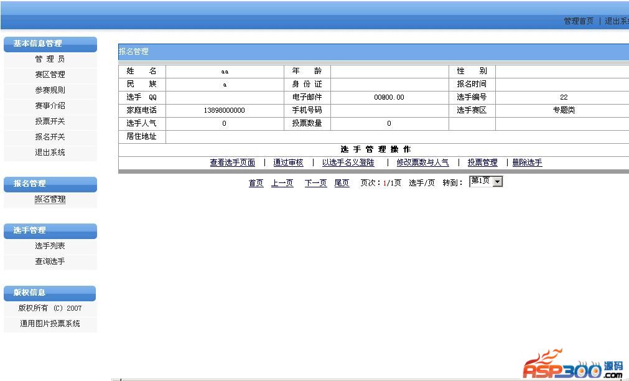Click email value 00@00.00
The width and height of the screenshot is (629, 381).
point(389,97)
